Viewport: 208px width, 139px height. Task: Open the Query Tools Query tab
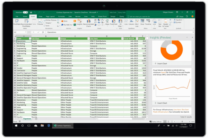coord(122,16)
